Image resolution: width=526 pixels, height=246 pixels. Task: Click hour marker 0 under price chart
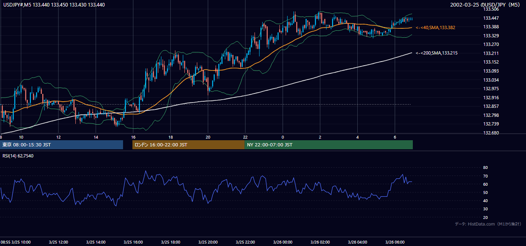[283, 137]
